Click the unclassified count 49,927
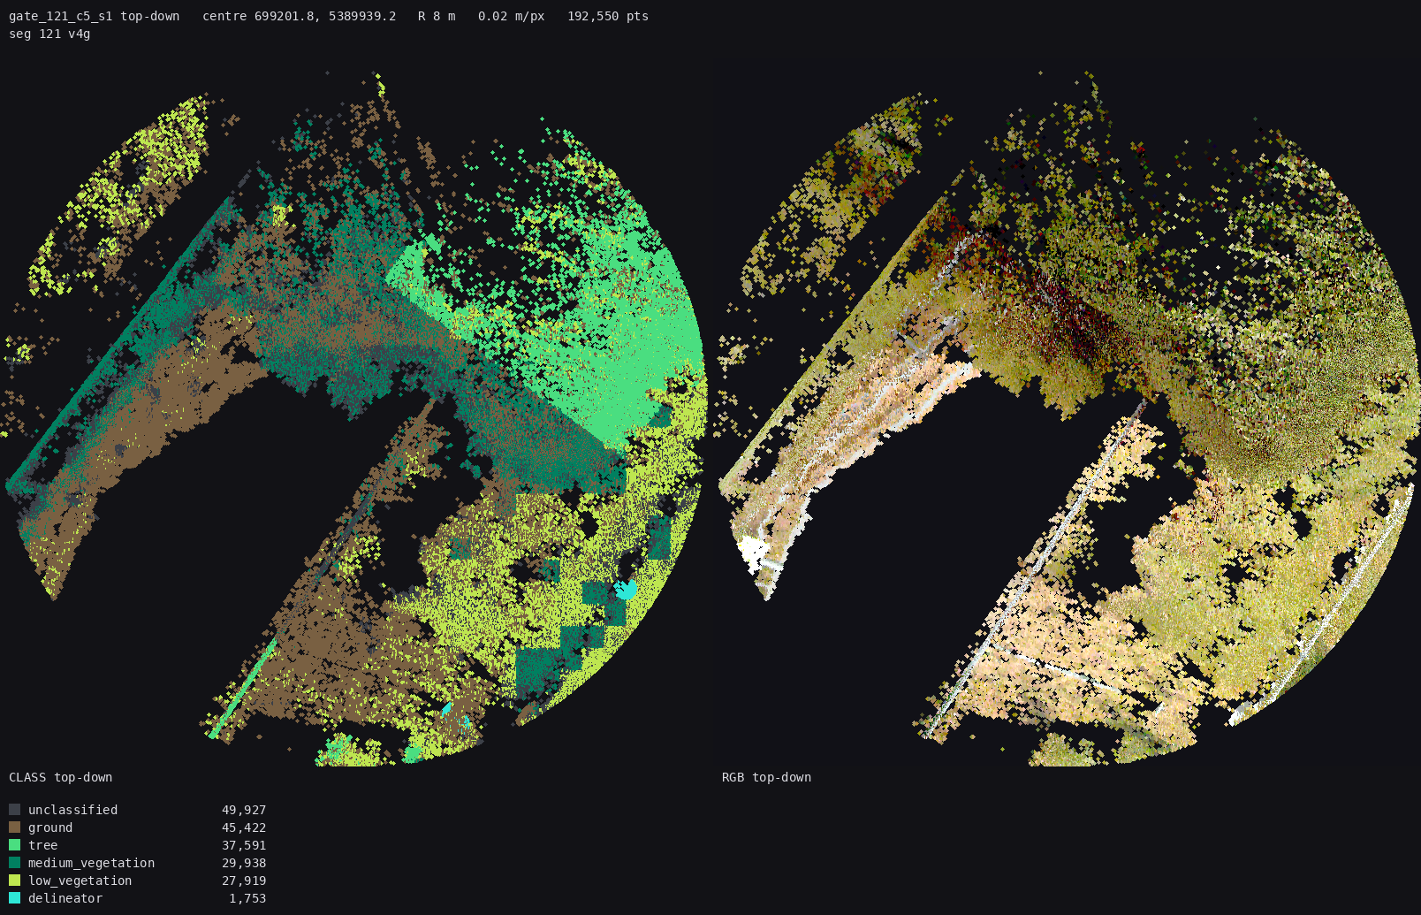Screen dimensions: 1421x915 point(244,810)
